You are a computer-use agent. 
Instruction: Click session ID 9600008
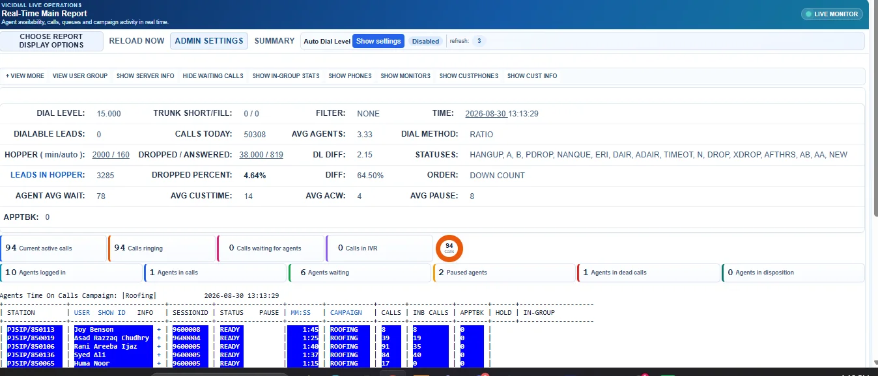click(x=186, y=330)
